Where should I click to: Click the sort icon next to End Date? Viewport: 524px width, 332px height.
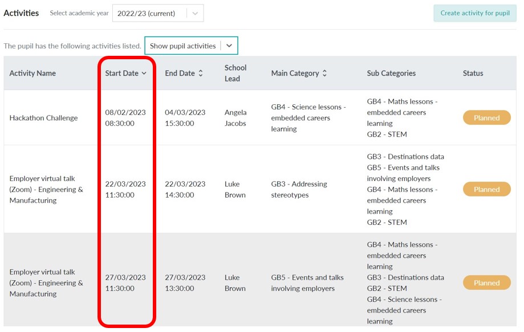(201, 73)
